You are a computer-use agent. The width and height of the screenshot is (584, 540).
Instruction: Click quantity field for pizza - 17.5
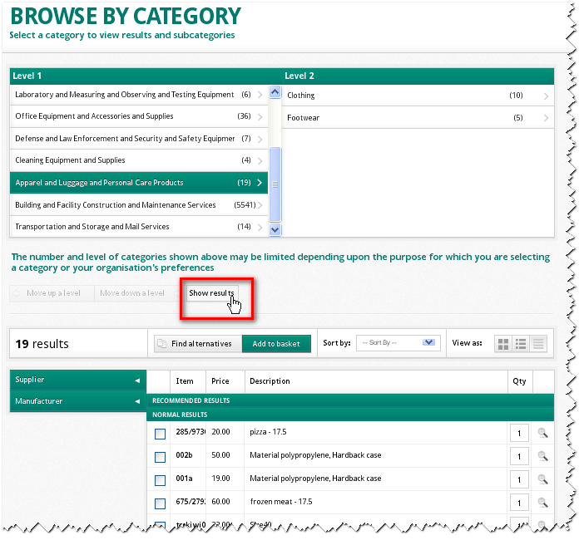coord(518,434)
